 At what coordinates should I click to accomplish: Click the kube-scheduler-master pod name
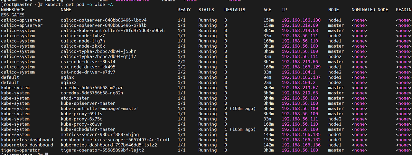(88, 129)
